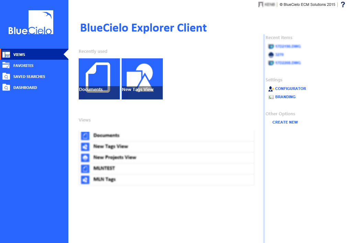347x243 pixels.
Task: Open the Documents recently used tile
Action: [99, 79]
